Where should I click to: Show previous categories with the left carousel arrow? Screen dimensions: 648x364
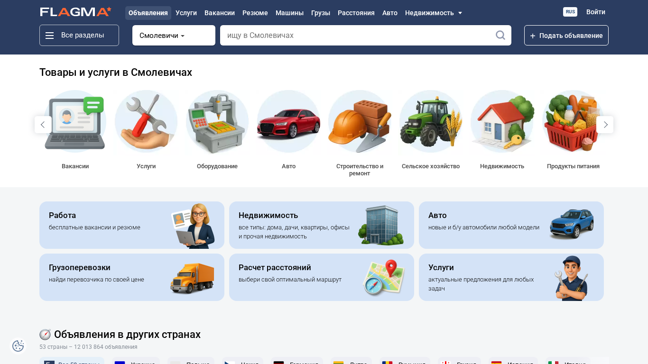(43, 125)
